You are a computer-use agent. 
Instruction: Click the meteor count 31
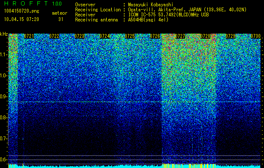coord(61,19)
